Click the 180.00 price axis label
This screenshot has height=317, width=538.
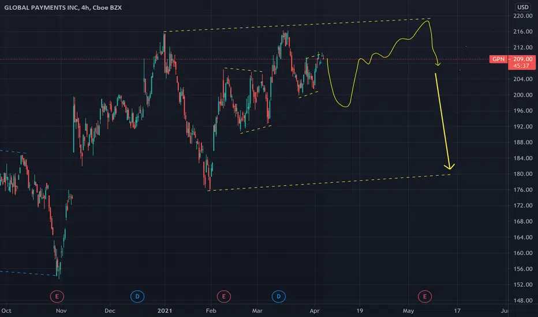point(522,173)
